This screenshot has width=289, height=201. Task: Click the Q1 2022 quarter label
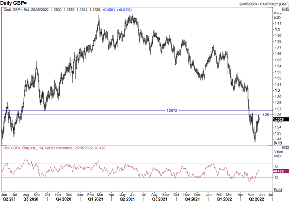pyautogui.click(x=224, y=199)
